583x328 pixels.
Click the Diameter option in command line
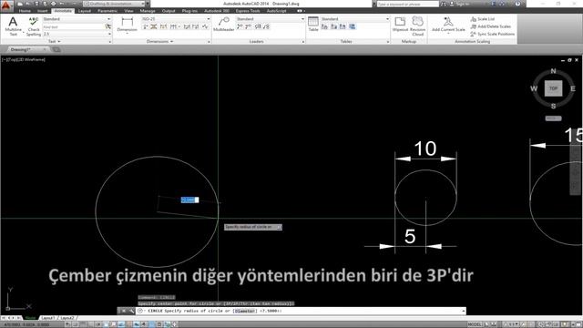pyautogui.click(x=245, y=311)
